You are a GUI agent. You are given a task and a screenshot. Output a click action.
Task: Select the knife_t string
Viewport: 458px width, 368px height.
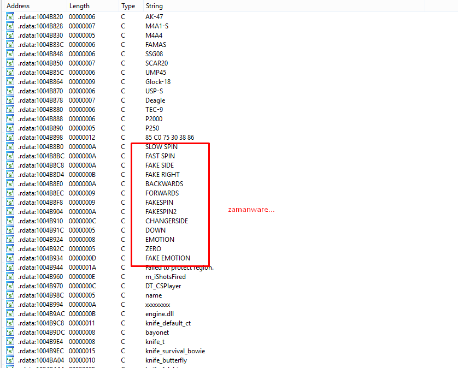(155, 342)
